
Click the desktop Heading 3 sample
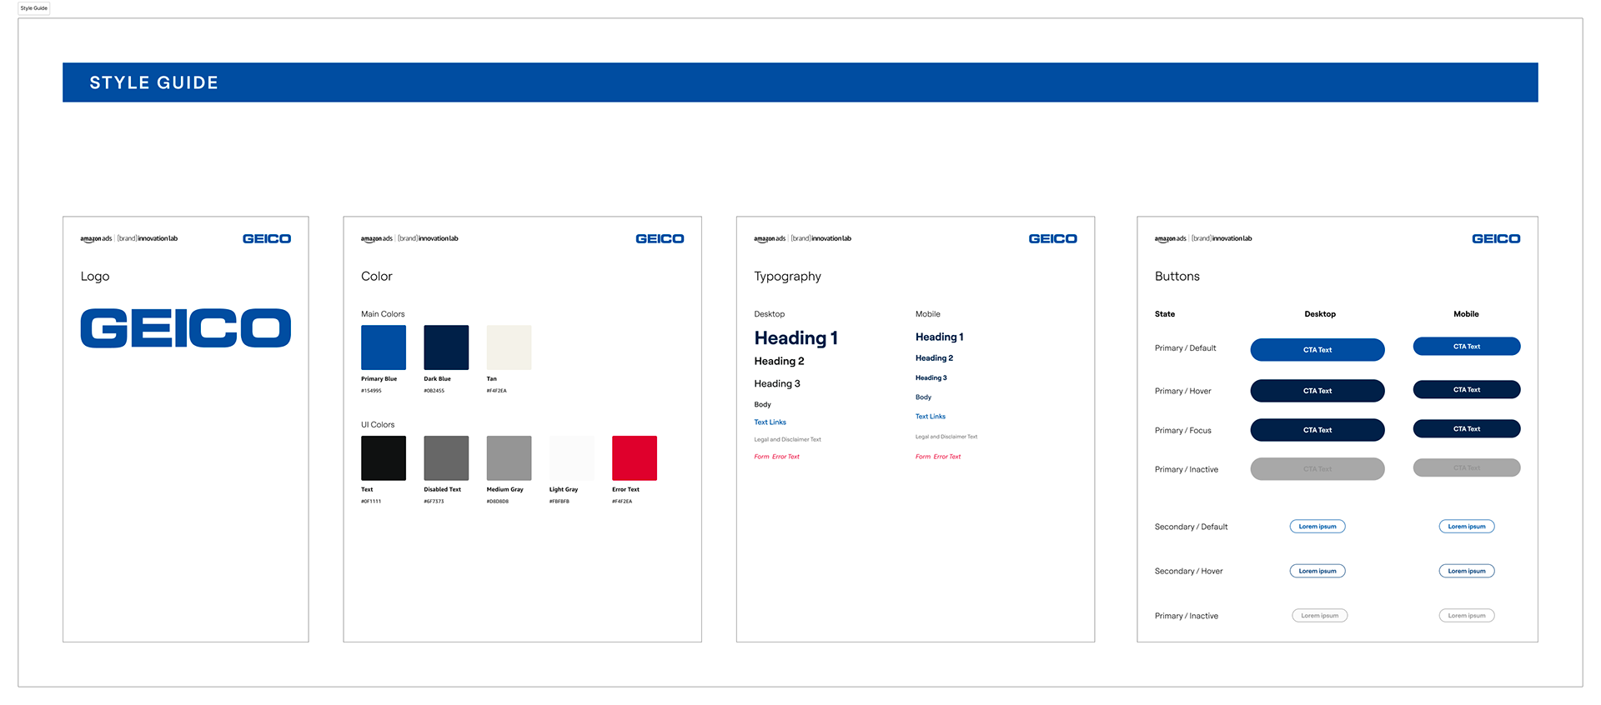tap(777, 384)
